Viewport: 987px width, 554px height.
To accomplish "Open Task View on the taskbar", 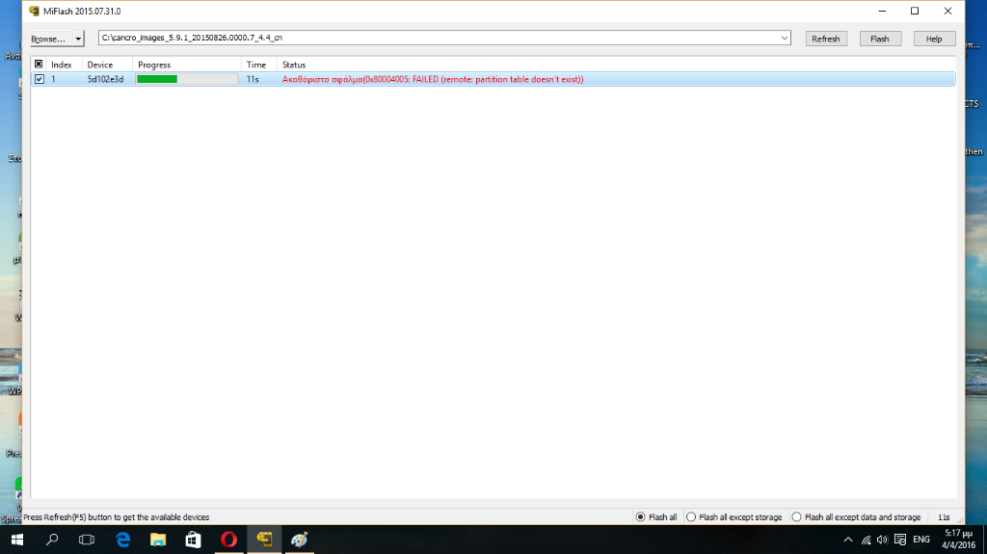I will point(87,540).
